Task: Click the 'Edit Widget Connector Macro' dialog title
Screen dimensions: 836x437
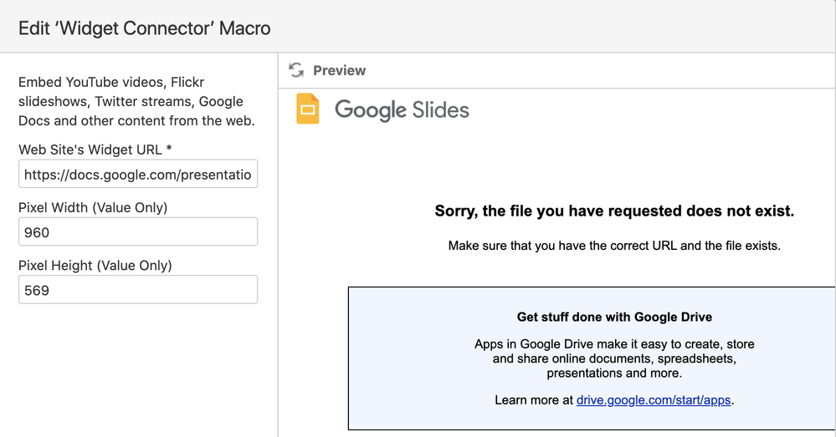Action: [x=145, y=28]
